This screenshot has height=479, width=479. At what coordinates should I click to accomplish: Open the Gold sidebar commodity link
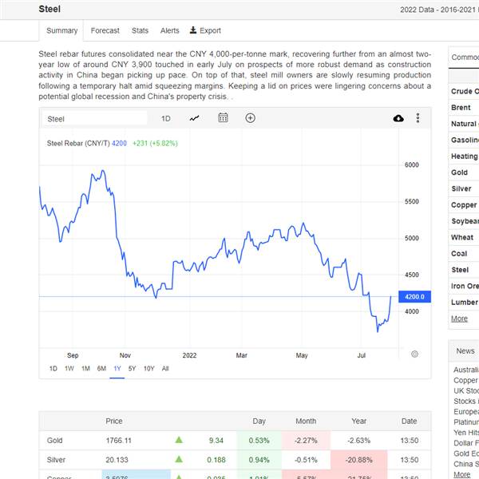459,172
